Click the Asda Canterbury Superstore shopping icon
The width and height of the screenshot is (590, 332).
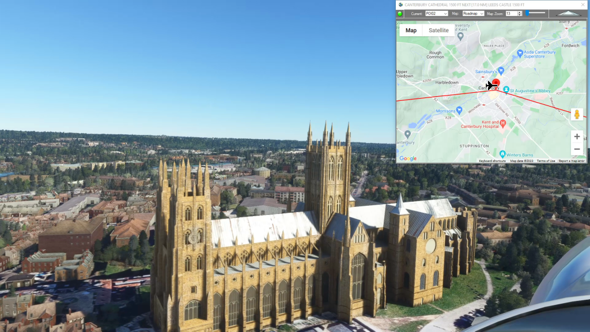[520, 52]
